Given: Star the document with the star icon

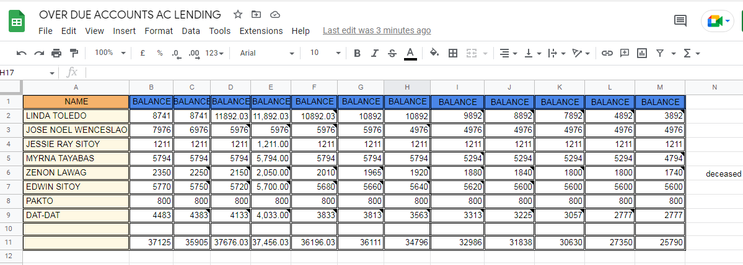Looking at the screenshot, I should [238, 15].
